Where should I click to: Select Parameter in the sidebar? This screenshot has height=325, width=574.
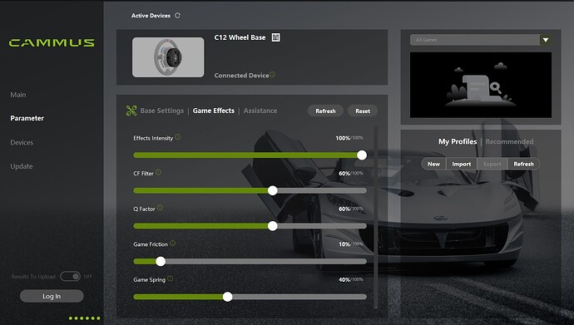tap(27, 118)
